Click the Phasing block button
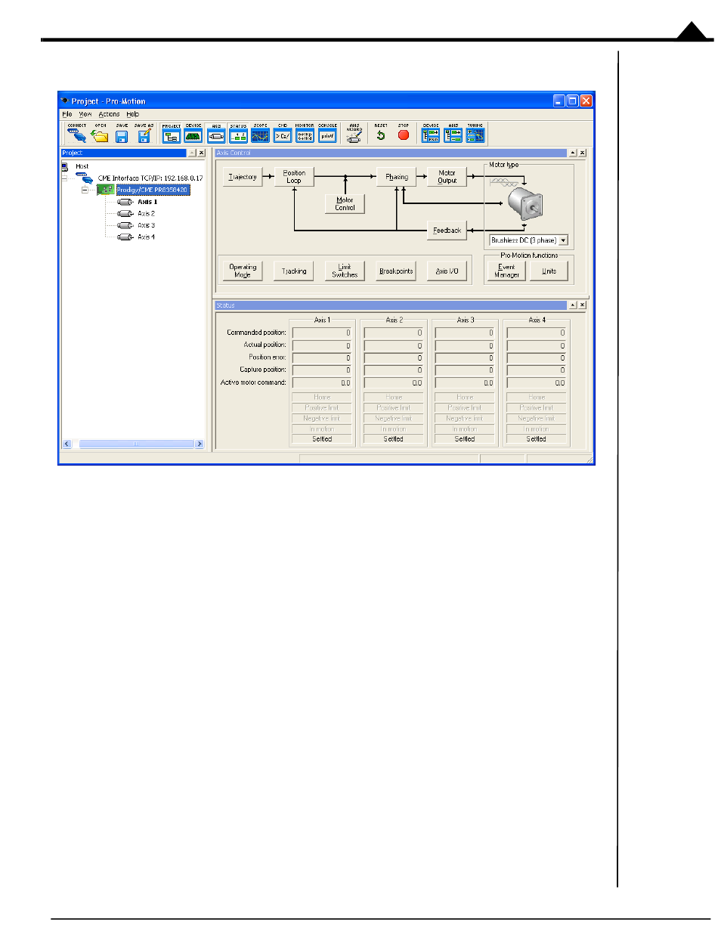 point(397,178)
